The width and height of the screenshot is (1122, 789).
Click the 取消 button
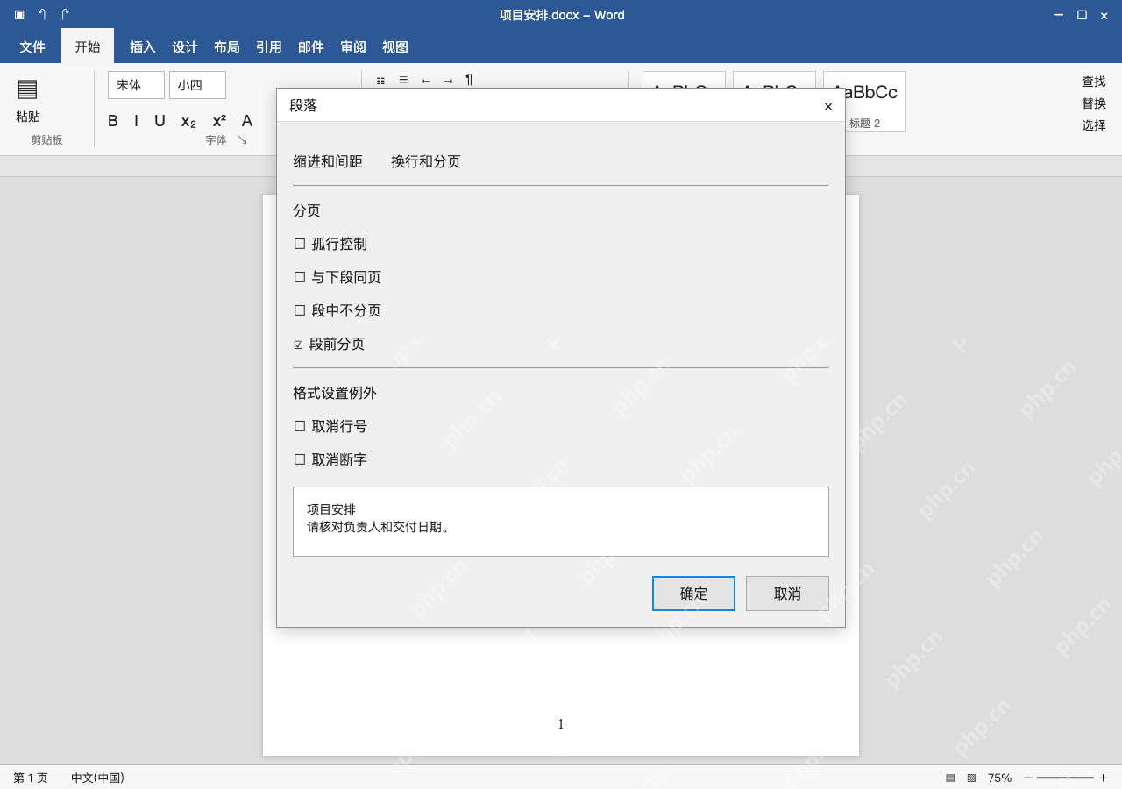(x=787, y=594)
